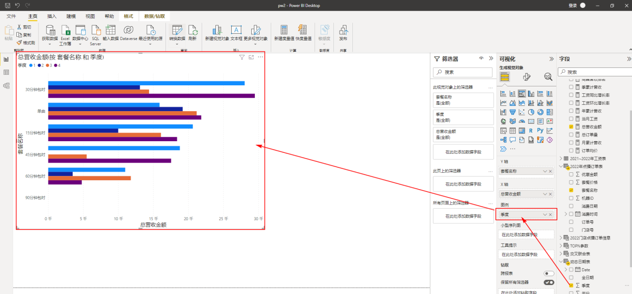Collapse the 动态日期表 table
632x294 pixels.
point(560,261)
